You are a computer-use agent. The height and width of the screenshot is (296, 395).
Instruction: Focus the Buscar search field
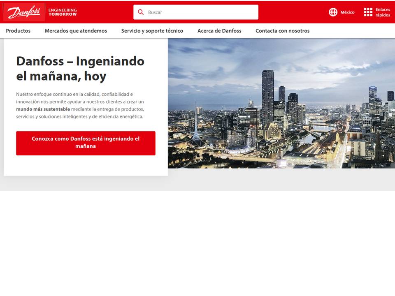pyautogui.click(x=196, y=12)
